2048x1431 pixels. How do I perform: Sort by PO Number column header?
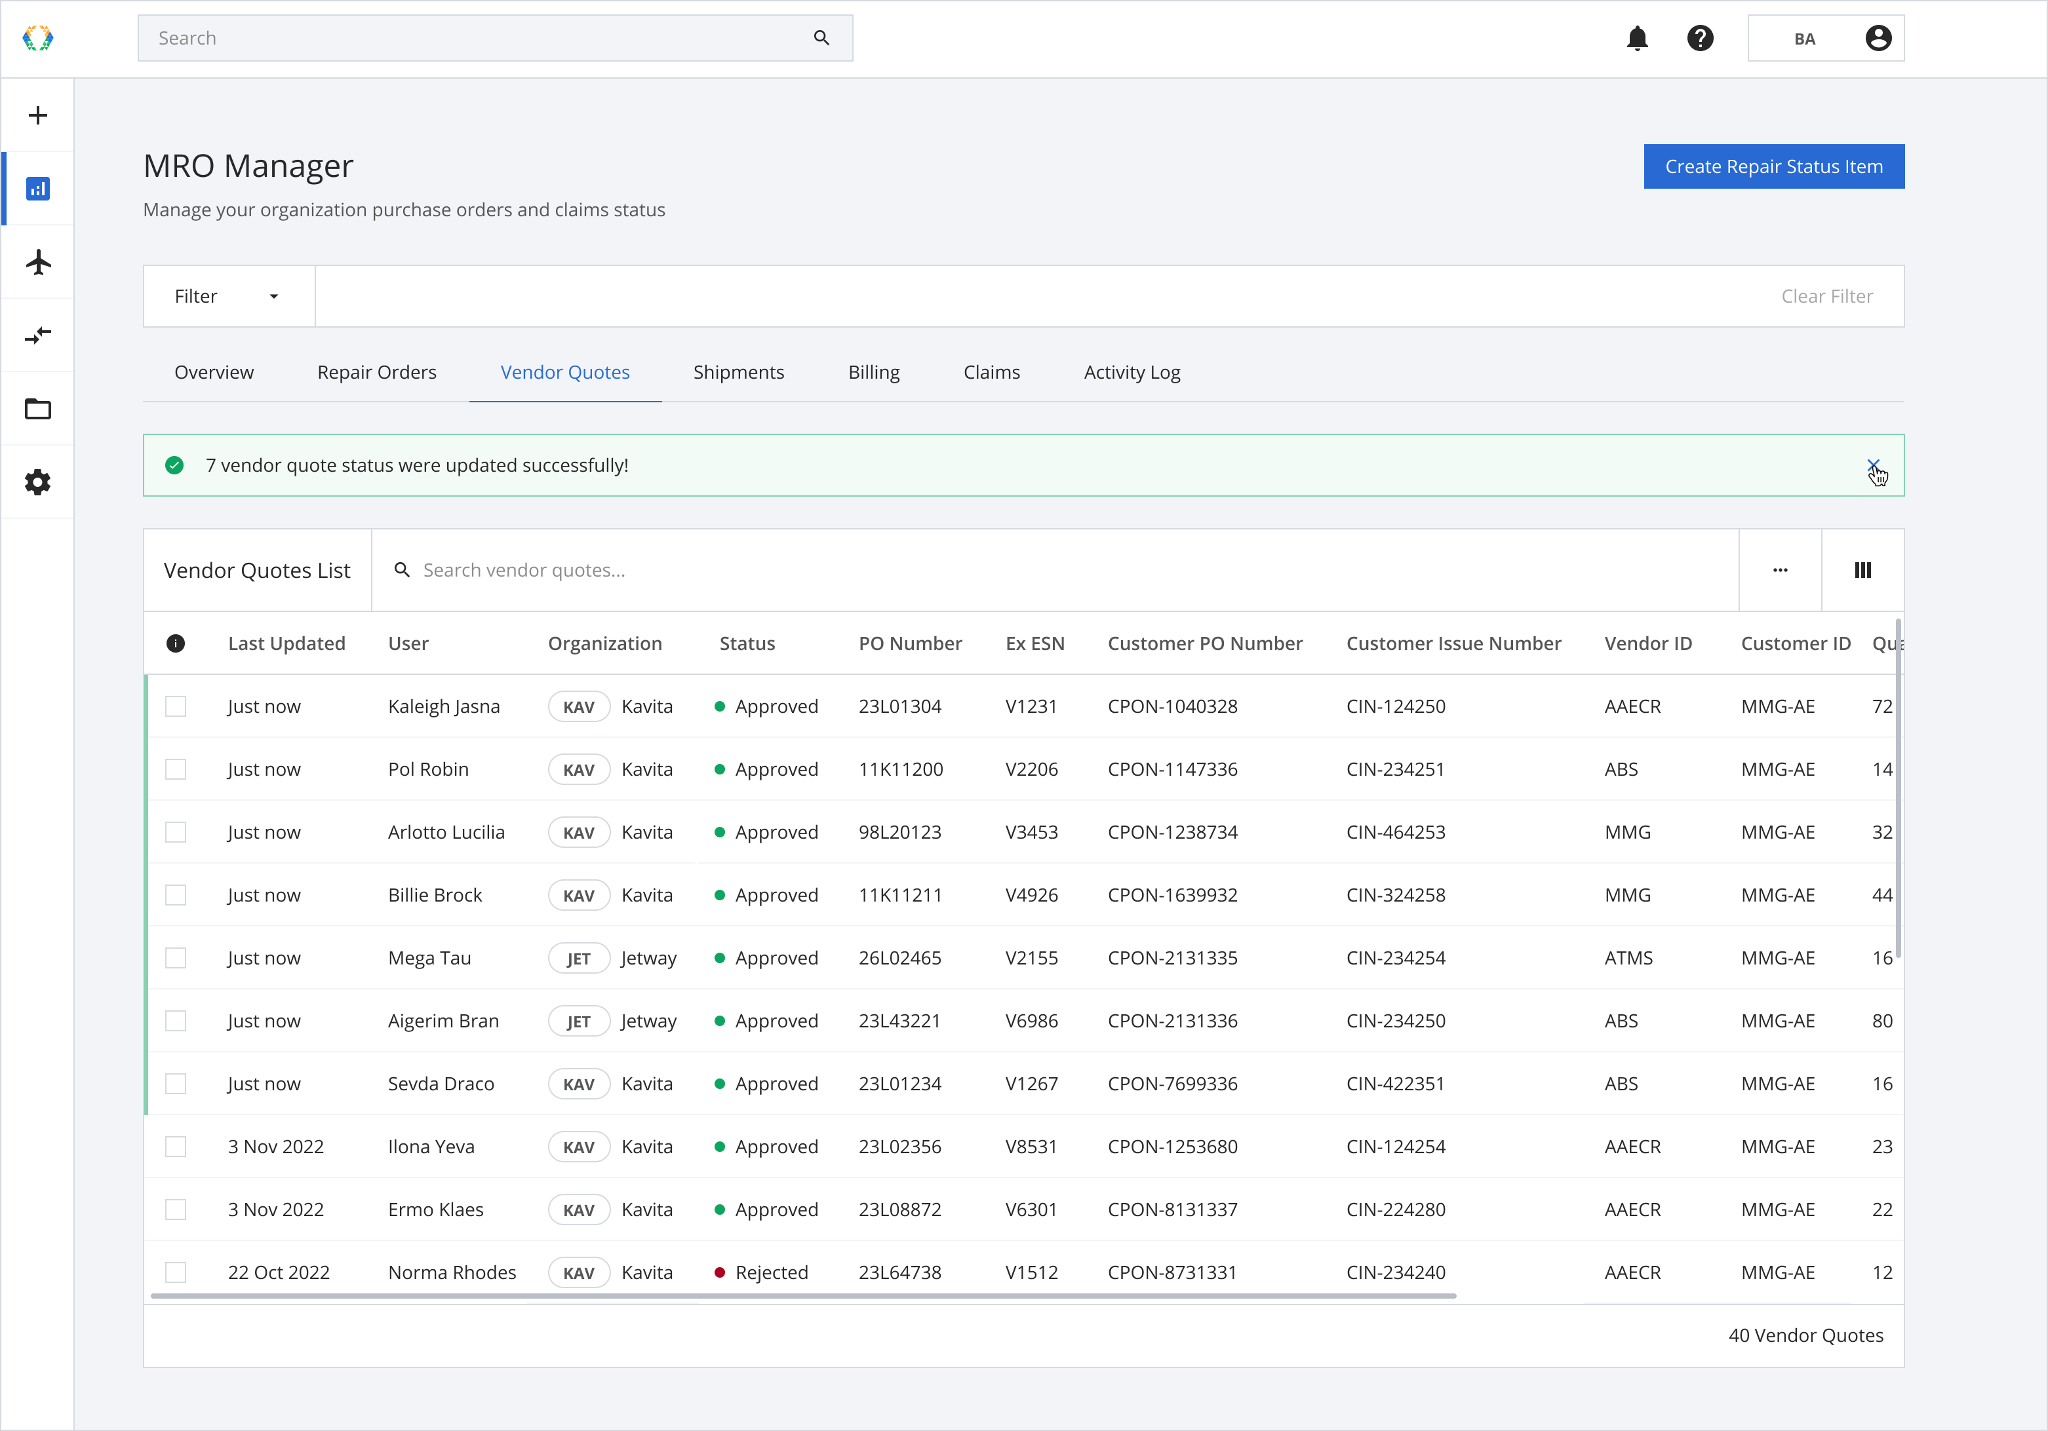(910, 643)
